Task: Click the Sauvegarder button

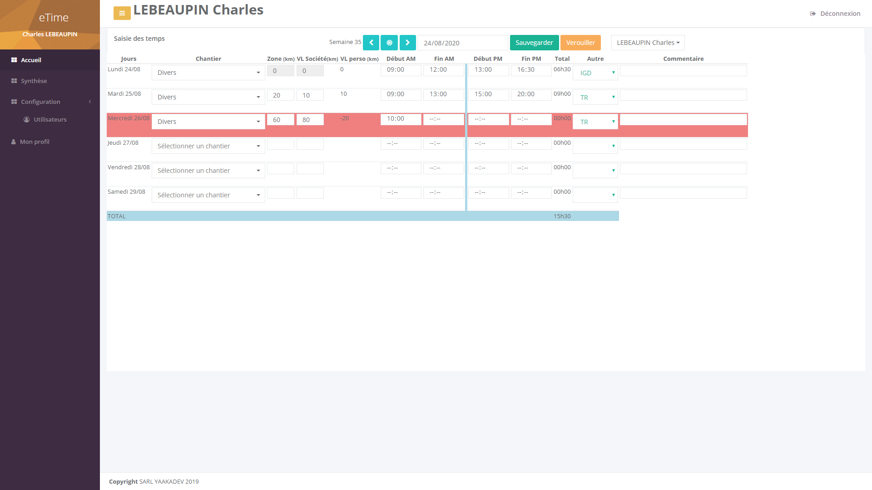Action: [x=534, y=43]
